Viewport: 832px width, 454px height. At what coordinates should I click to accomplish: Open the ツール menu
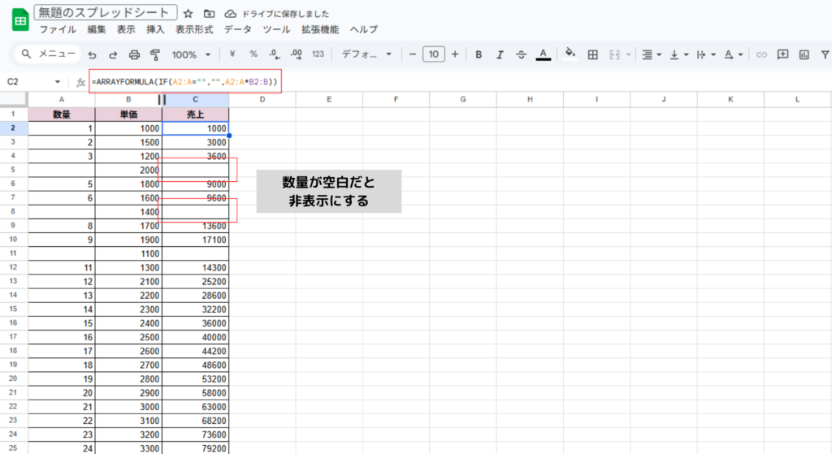pyautogui.click(x=276, y=30)
